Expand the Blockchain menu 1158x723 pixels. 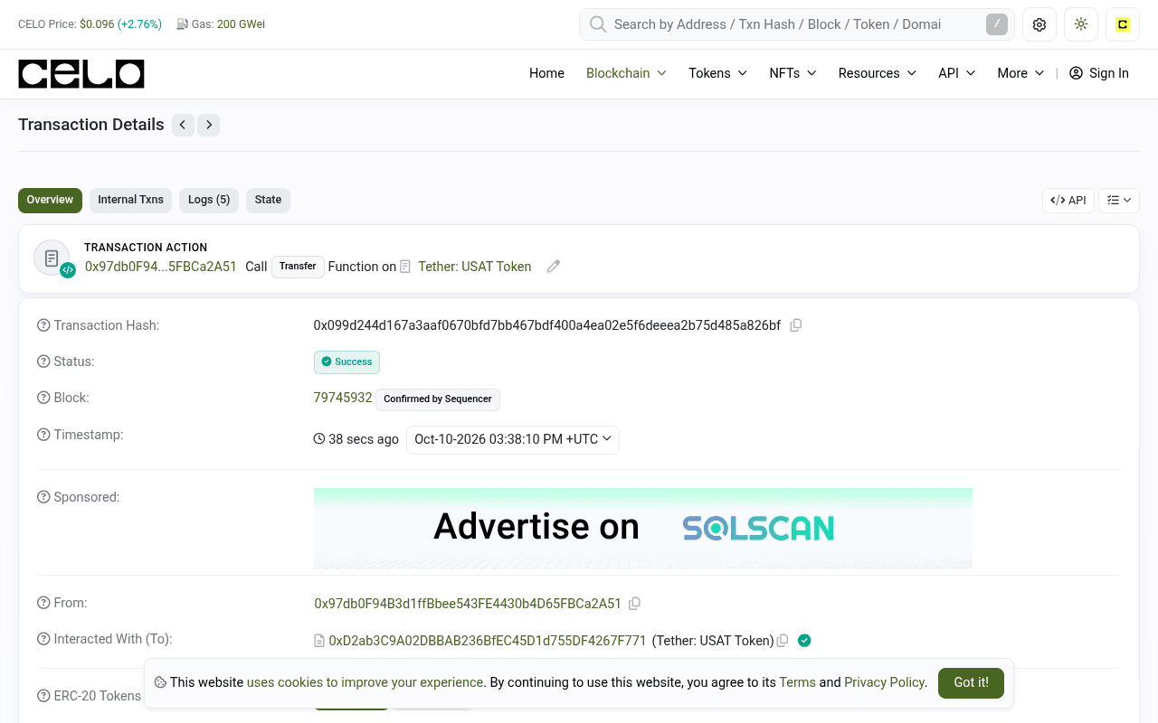(626, 73)
